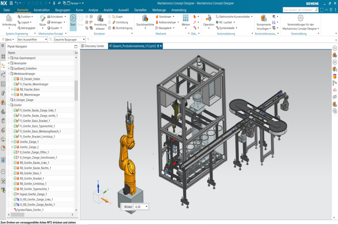The width and height of the screenshot is (338, 225).
Task: Toggle checkbox for FJ_Flasche_Warentraeger
Action: (15, 84)
